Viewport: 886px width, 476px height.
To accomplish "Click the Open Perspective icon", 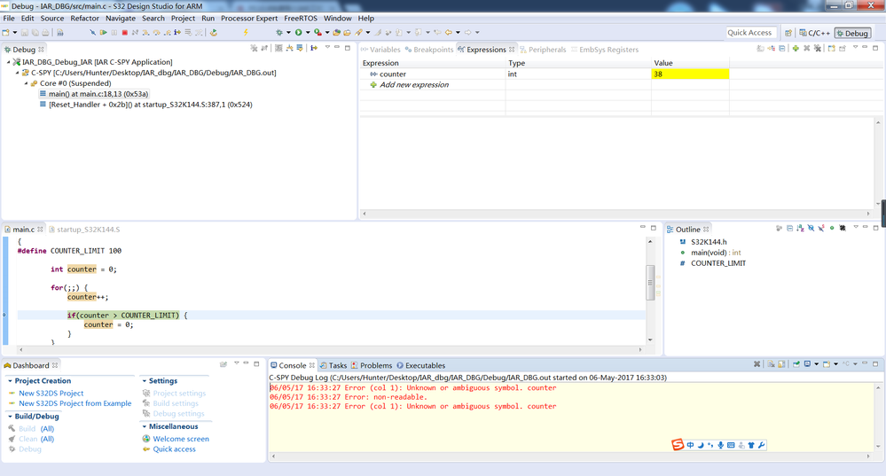I will pyautogui.click(x=788, y=34).
